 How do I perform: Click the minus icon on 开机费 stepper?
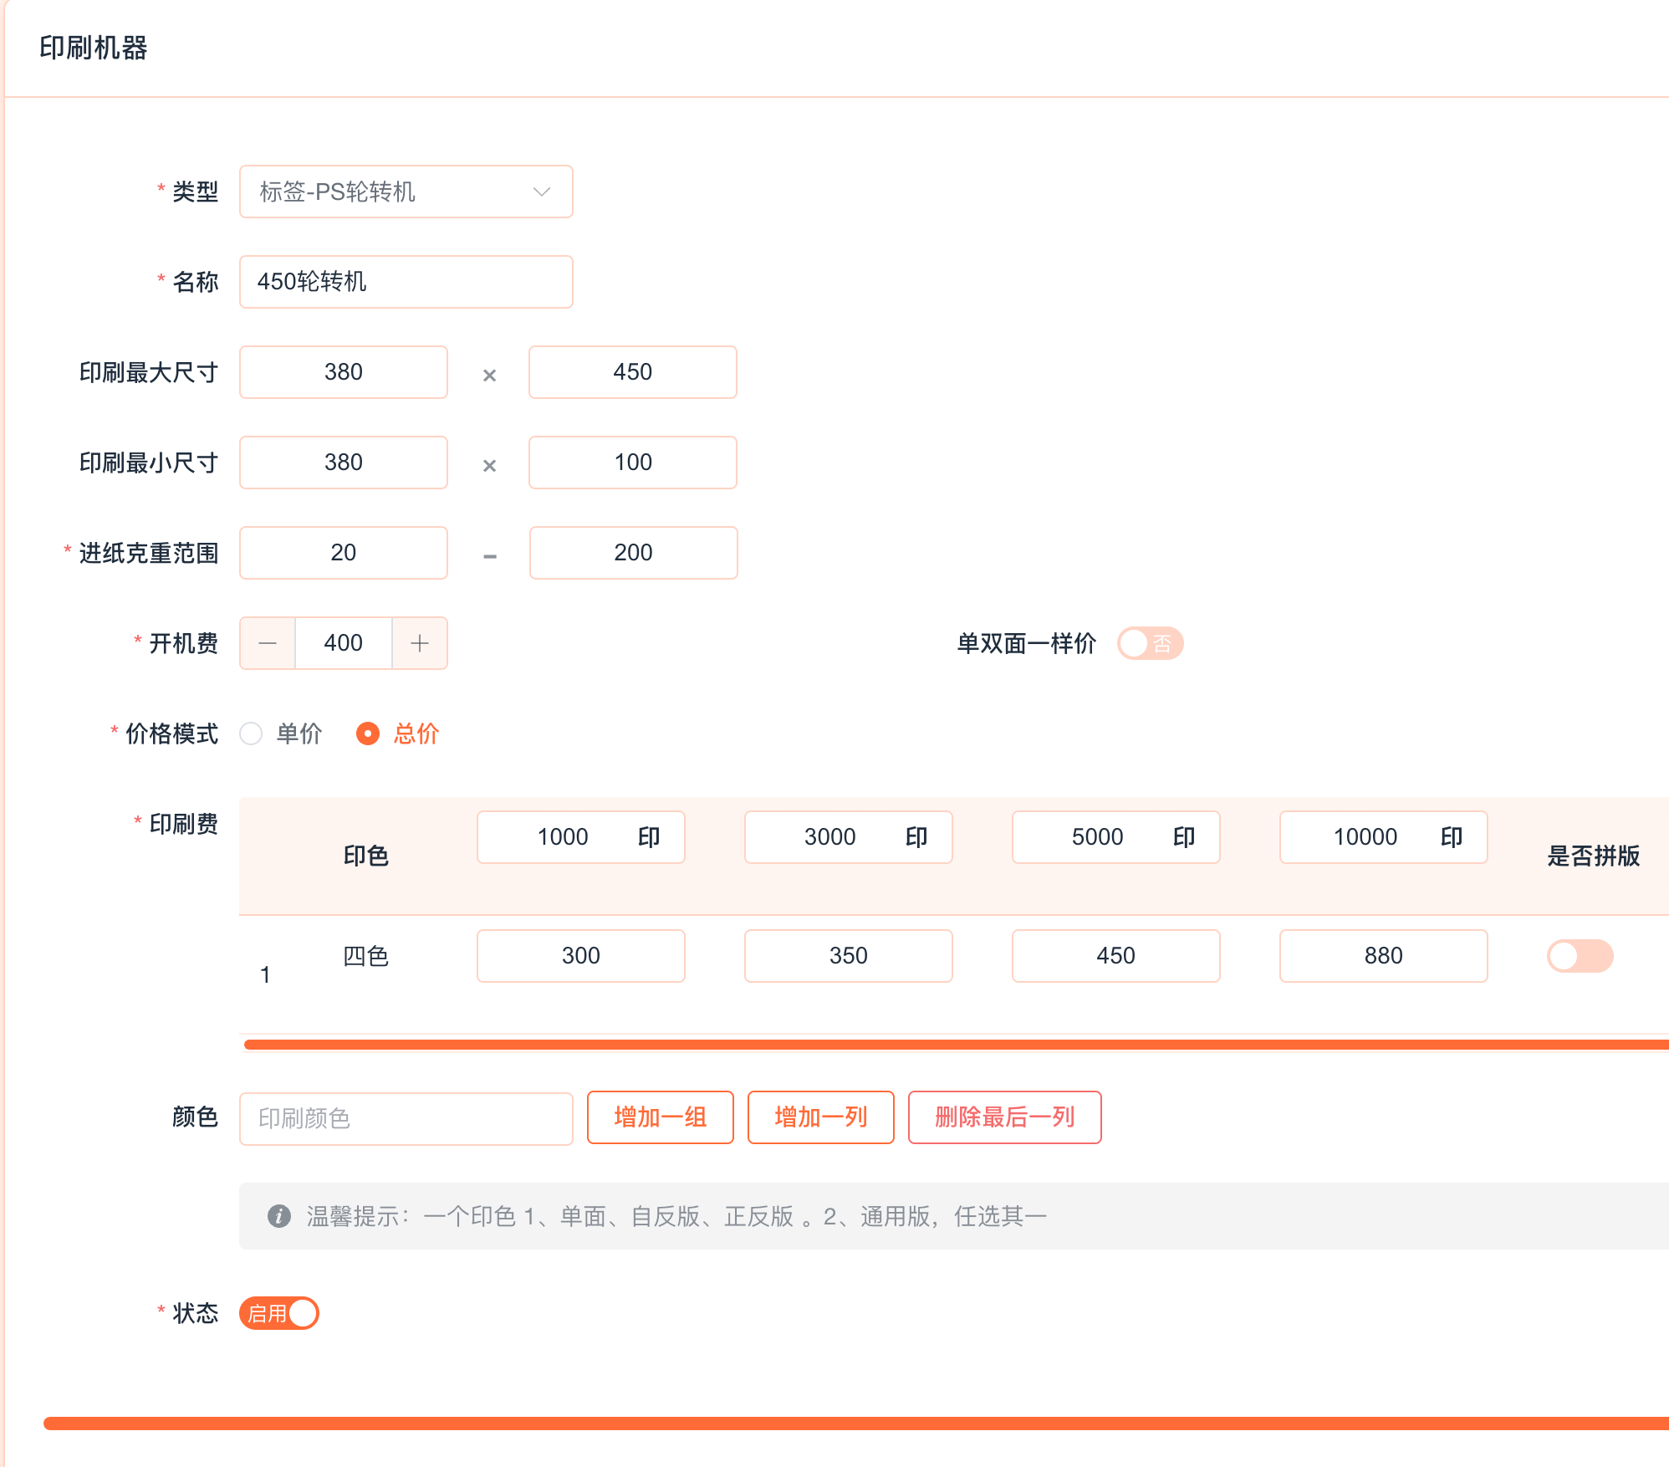[x=268, y=643]
